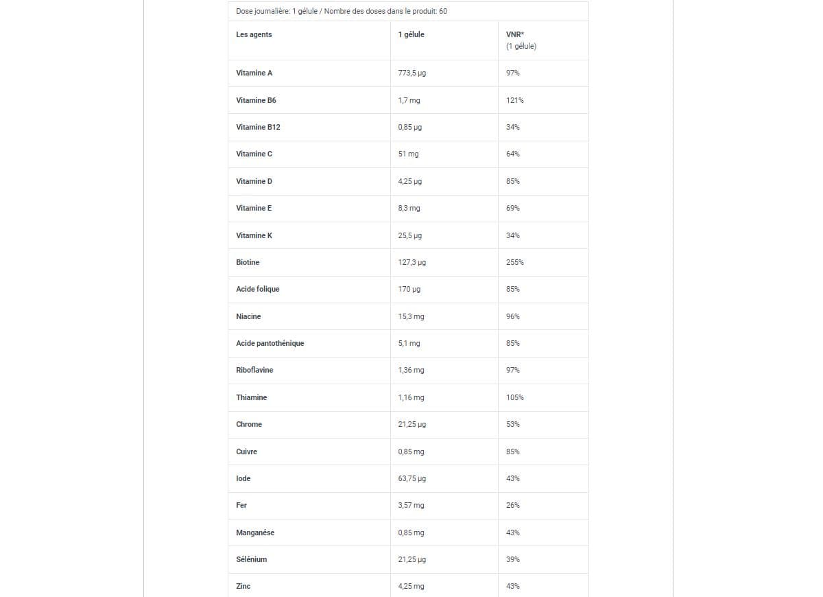Click the Vitamine A row label

[254, 73]
